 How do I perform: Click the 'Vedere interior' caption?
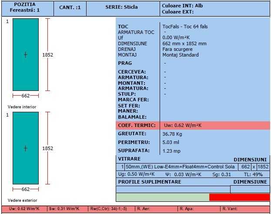[x=22, y=107]
